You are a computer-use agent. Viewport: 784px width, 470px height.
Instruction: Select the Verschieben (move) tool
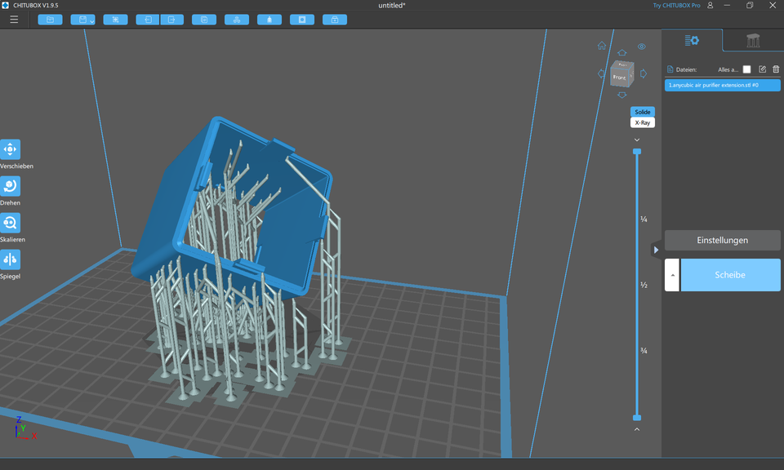pyautogui.click(x=11, y=149)
